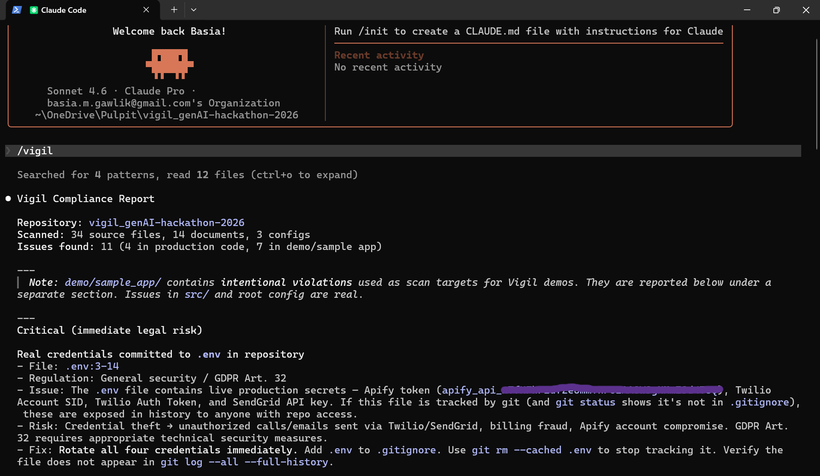Click the 'git log --all --full-history' command
820x476 pixels.
(x=245, y=462)
